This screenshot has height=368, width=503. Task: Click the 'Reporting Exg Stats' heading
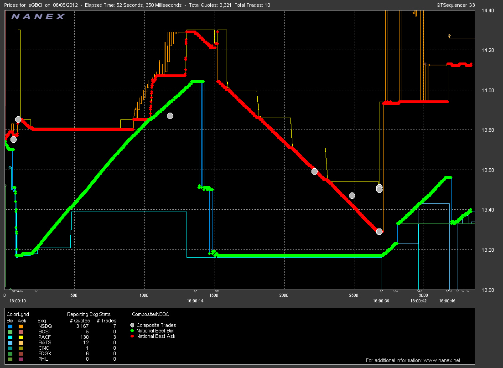tap(88, 315)
